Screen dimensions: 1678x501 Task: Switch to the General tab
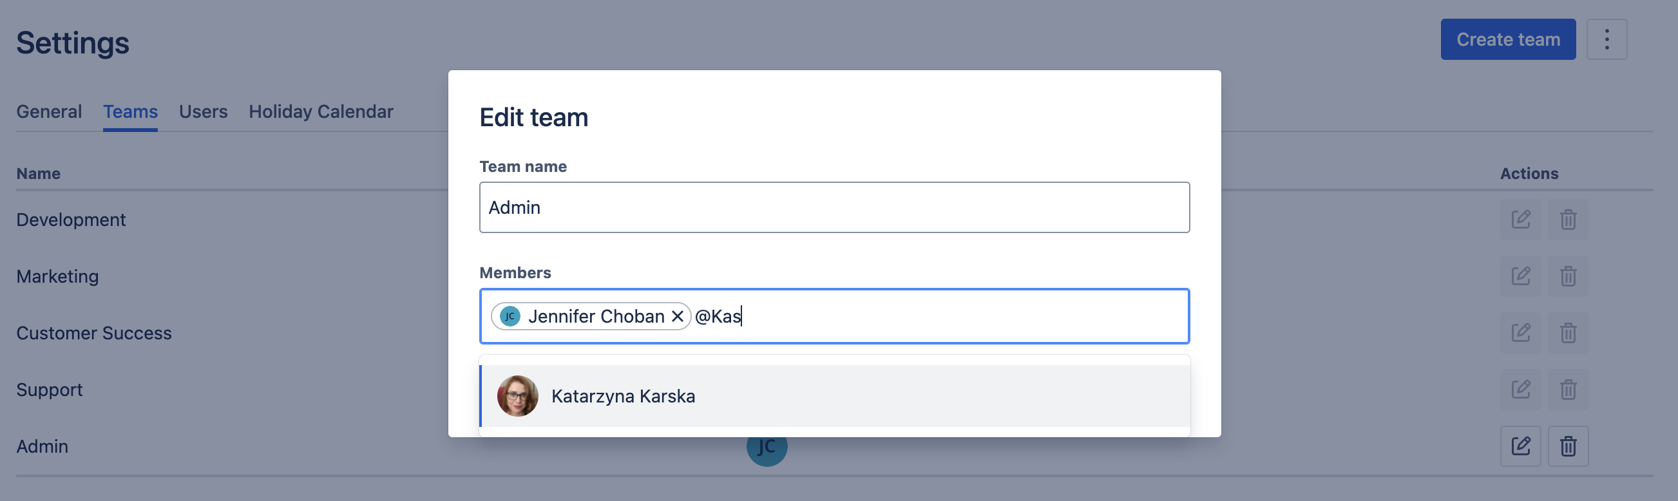coord(49,111)
